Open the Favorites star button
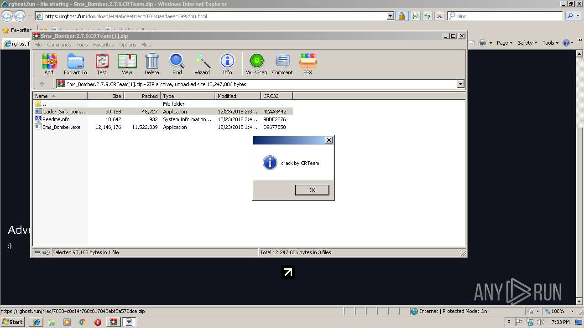 [17, 30]
